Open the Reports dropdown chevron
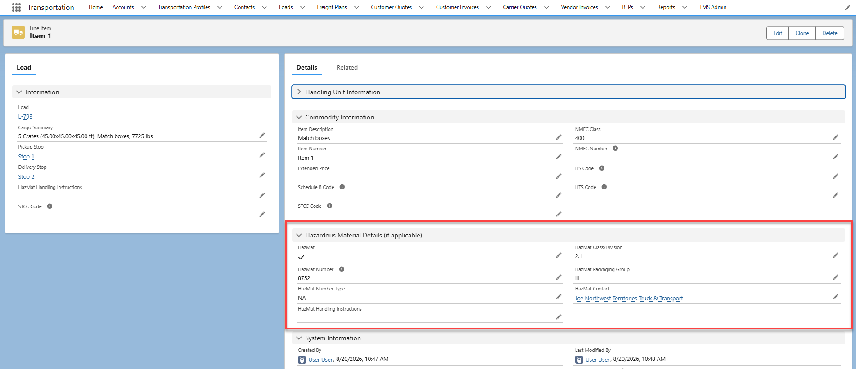This screenshot has height=369, width=856. pos(685,7)
